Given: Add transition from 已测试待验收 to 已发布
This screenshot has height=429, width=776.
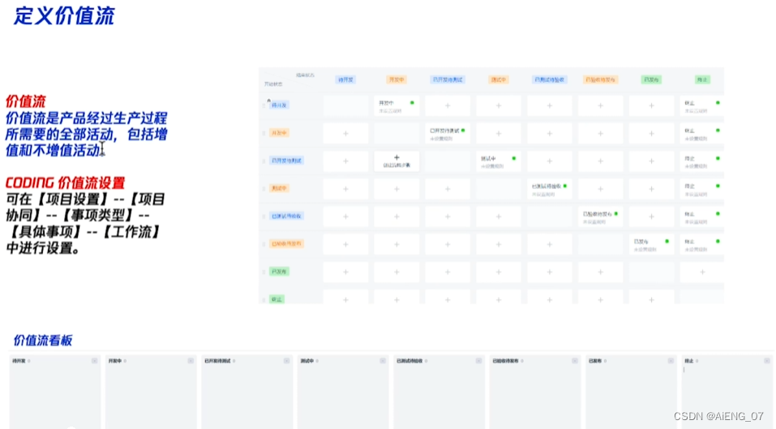Looking at the screenshot, I should pyautogui.click(x=651, y=217).
